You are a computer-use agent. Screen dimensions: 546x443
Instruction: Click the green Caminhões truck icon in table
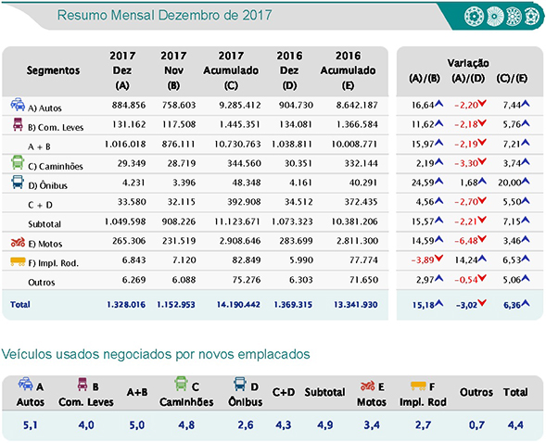coord(18,162)
